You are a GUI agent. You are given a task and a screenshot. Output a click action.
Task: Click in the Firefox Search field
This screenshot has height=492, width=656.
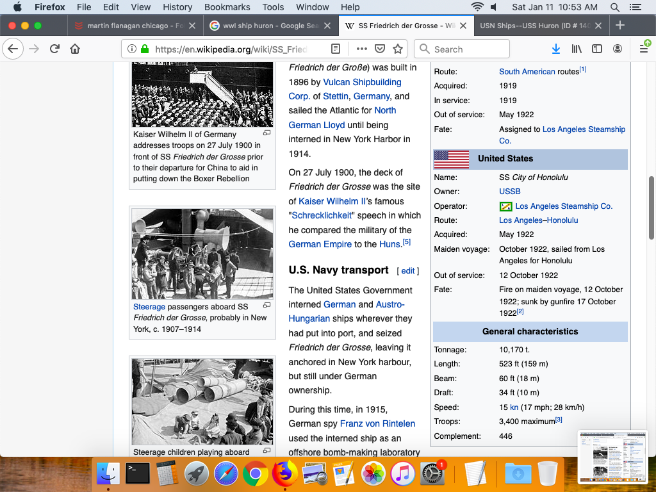(468, 49)
